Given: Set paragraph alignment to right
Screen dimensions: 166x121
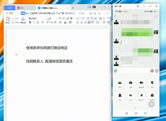Looking at the screenshot, I should click(85, 22).
